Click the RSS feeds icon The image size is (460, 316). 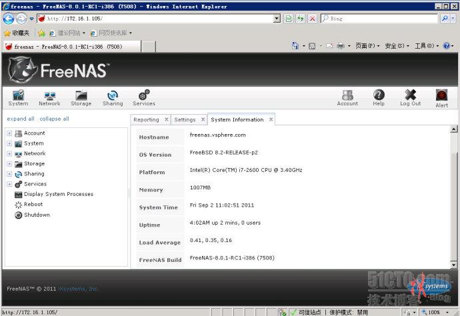(x=312, y=46)
